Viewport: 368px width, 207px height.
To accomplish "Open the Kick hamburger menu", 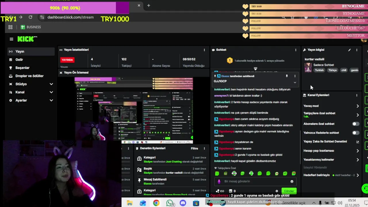I will pyautogui.click(x=11, y=39).
